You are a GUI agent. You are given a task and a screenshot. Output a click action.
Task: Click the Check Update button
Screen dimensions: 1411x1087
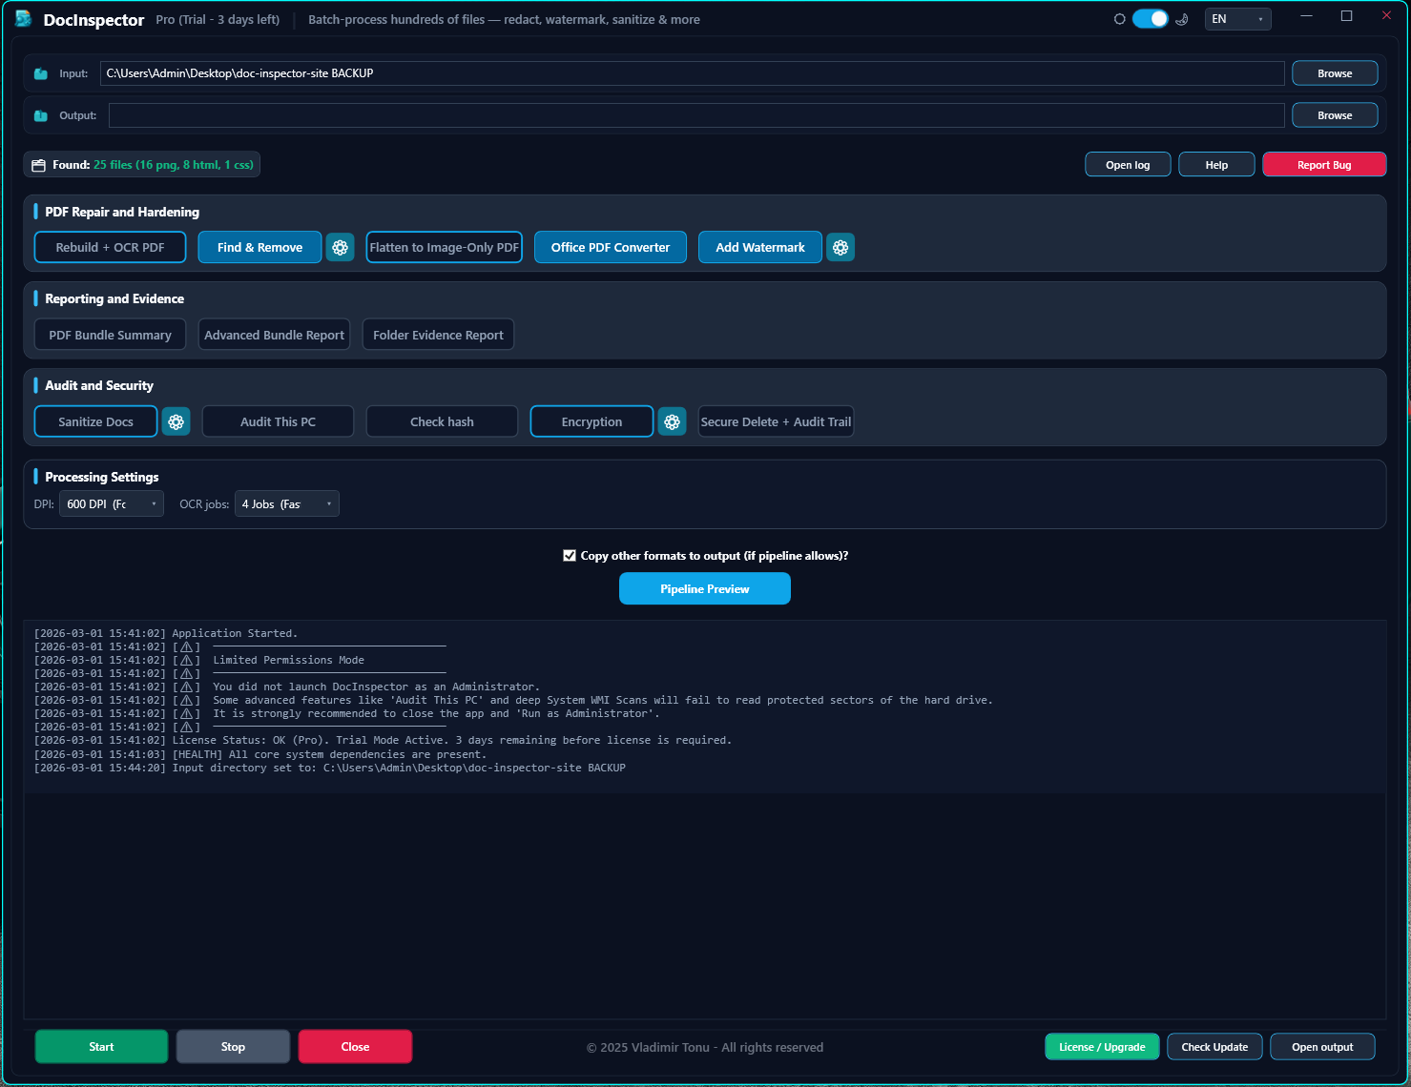pyautogui.click(x=1214, y=1047)
